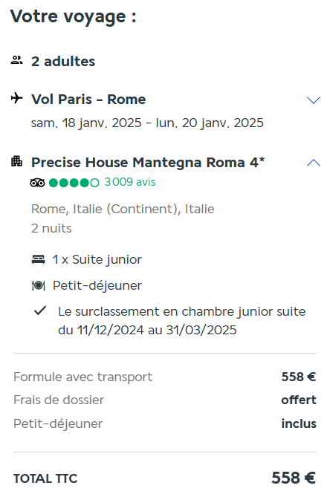Image resolution: width=327 pixels, height=497 pixels.
Task: Select the 2 adultes travelers label
Action: (63, 61)
